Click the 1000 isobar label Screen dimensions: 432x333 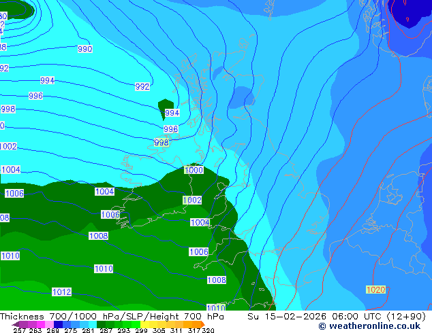click(x=194, y=170)
